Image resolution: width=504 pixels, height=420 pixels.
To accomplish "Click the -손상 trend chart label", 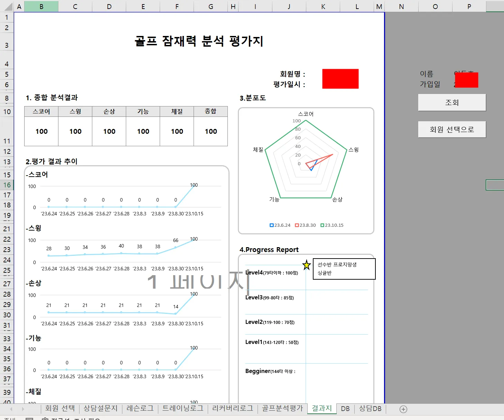I will [34, 283].
